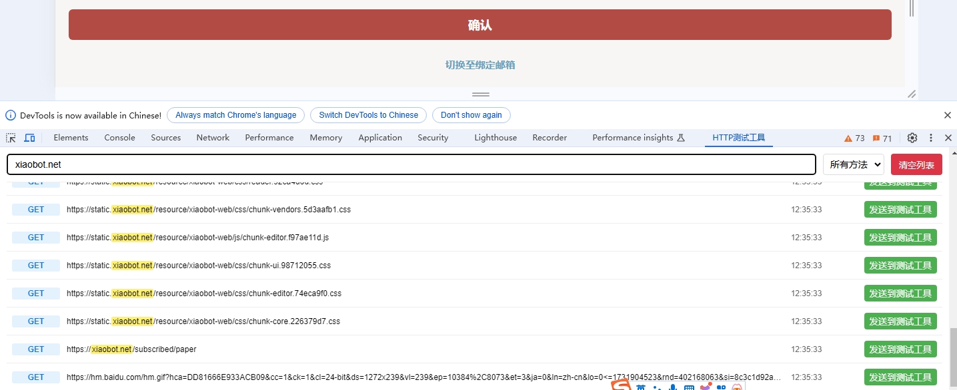Focus the xiaobot.net filter input field
Screen dimensions: 957x390
[x=411, y=164]
